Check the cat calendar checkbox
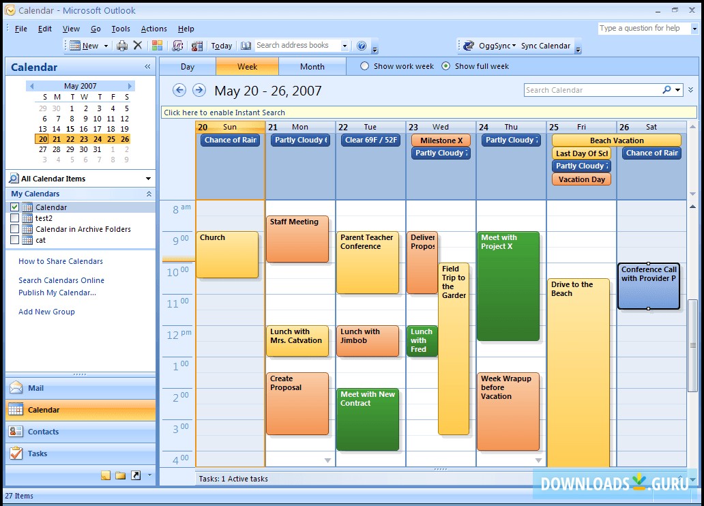The width and height of the screenshot is (704, 506). [x=15, y=240]
